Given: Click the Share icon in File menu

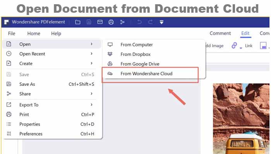Looking at the screenshot, I should 9,94.
